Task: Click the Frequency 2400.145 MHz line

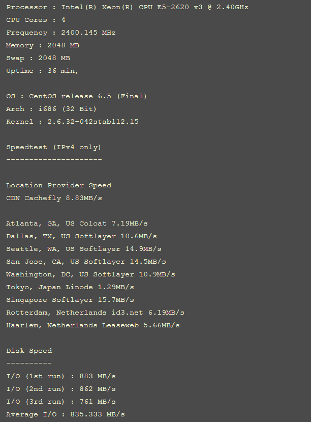Action: click(61, 33)
